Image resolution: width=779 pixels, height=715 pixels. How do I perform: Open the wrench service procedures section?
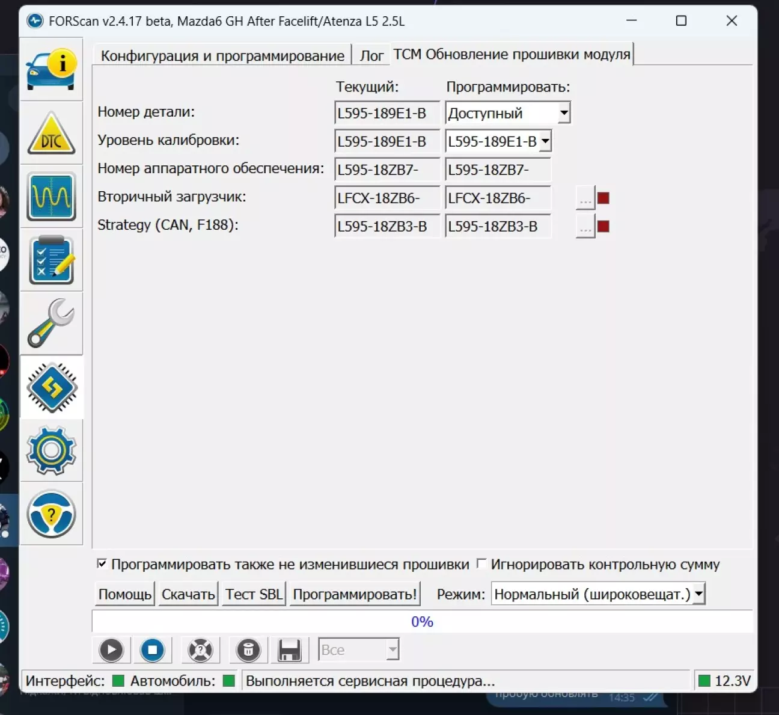click(51, 324)
